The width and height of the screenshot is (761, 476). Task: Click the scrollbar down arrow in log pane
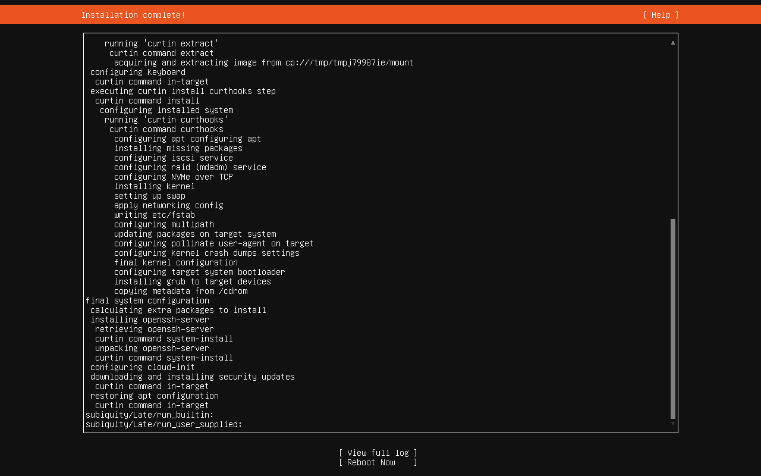pos(673,424)
